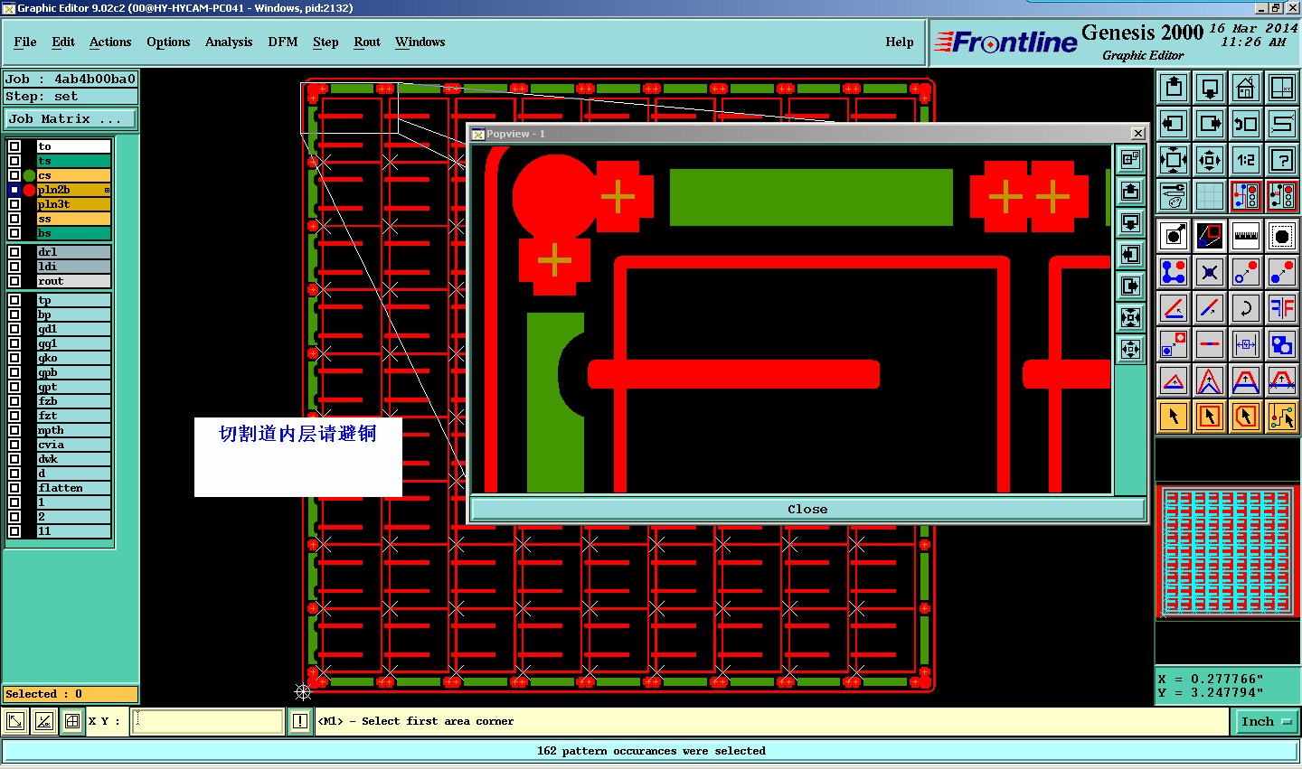Click the pan down view icon in main toolbar
Image resolution: width=1302 pixels, height=769 pixels.
tap(1210, 88)
